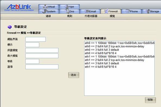Click the Email envelope icon
The height and width of the screenshot is (107, 161).
coord(87,11)
